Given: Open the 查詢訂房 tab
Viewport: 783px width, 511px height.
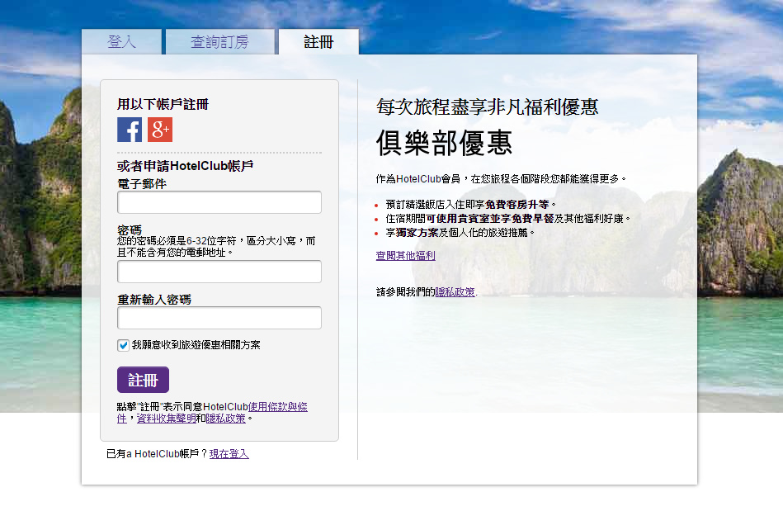Looking at the screenshot, I should point(221,40).
